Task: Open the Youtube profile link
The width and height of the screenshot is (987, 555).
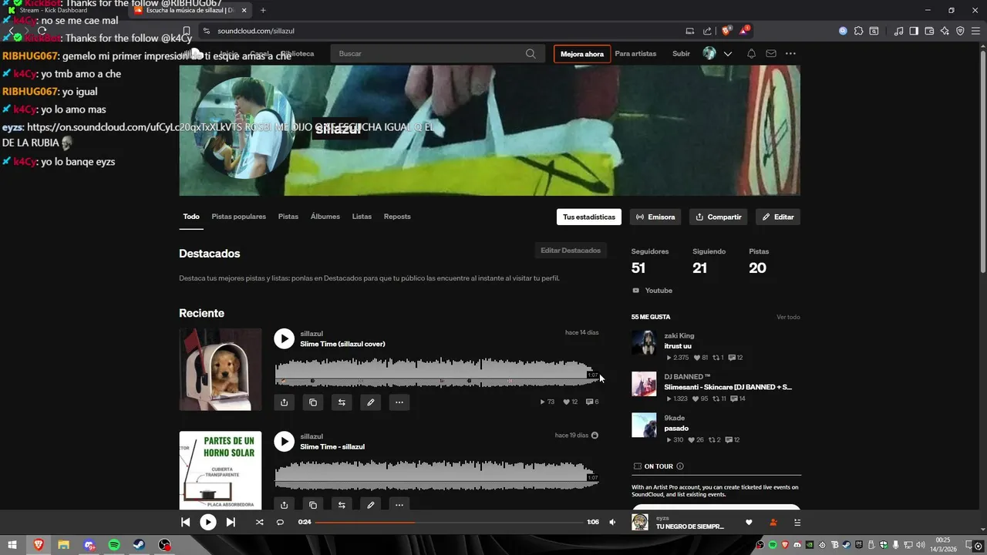Action: coord(652,291)
